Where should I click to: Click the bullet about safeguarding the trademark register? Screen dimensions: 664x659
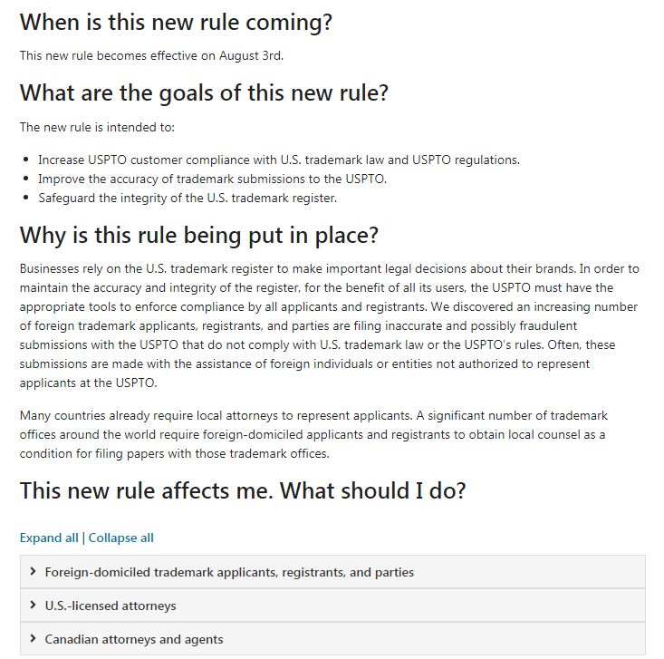coord(188,198)
